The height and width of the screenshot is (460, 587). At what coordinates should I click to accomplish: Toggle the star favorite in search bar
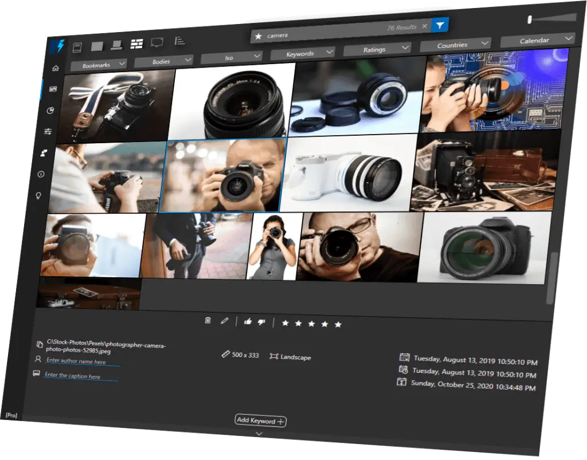[x=258, y=36]
